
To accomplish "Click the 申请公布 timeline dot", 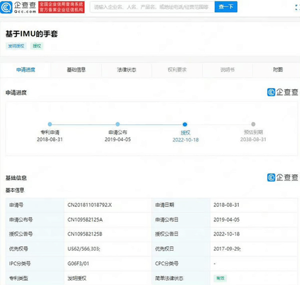I will tap(118, 124).
